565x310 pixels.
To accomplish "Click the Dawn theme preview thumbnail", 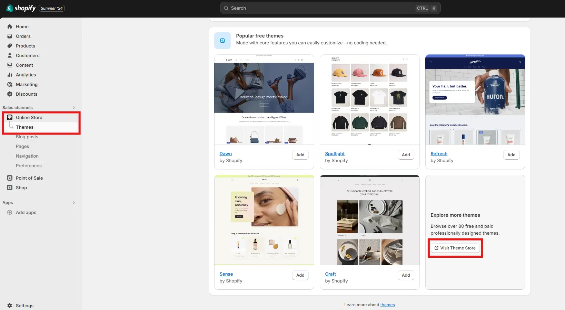I will click(x=264, y=99).
